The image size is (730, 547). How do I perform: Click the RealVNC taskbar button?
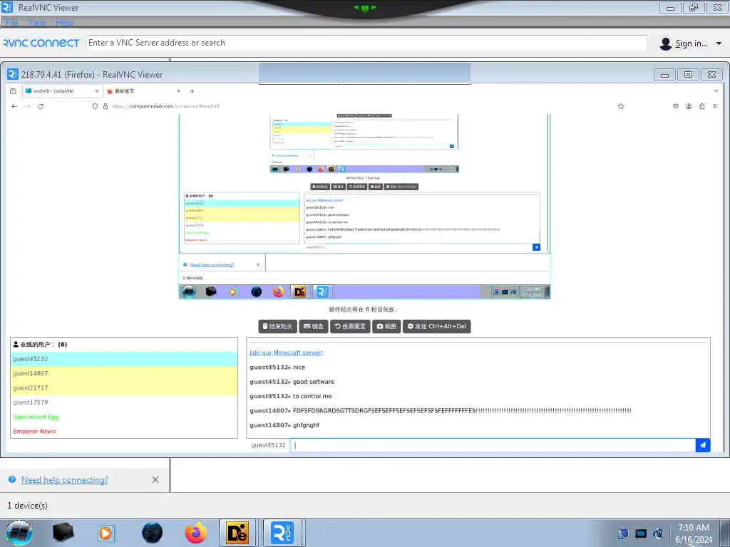(x=282, y=533)
